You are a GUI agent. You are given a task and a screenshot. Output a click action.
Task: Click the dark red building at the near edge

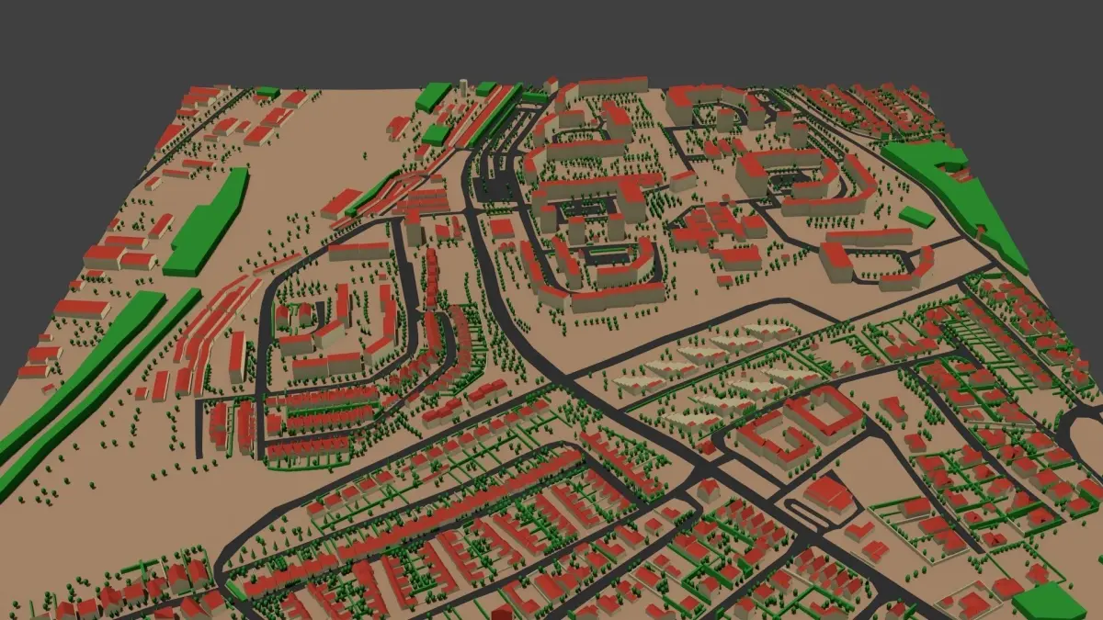coord(502,612)
